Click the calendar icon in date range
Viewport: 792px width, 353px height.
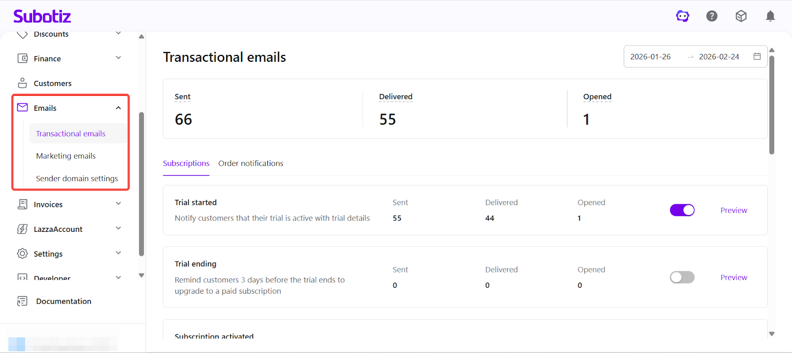[757, 56]
